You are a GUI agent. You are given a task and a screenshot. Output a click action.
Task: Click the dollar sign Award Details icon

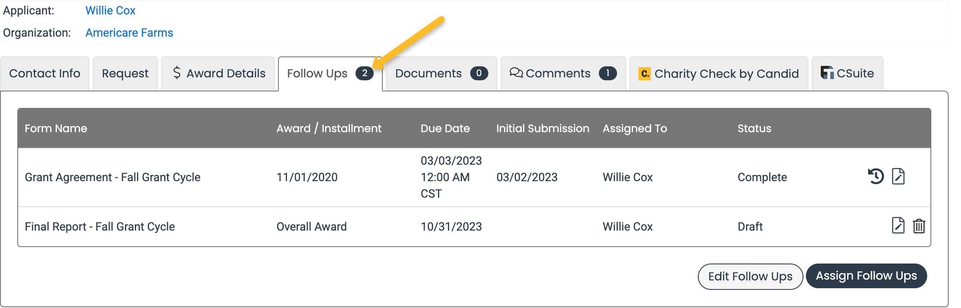click(177, 73)
